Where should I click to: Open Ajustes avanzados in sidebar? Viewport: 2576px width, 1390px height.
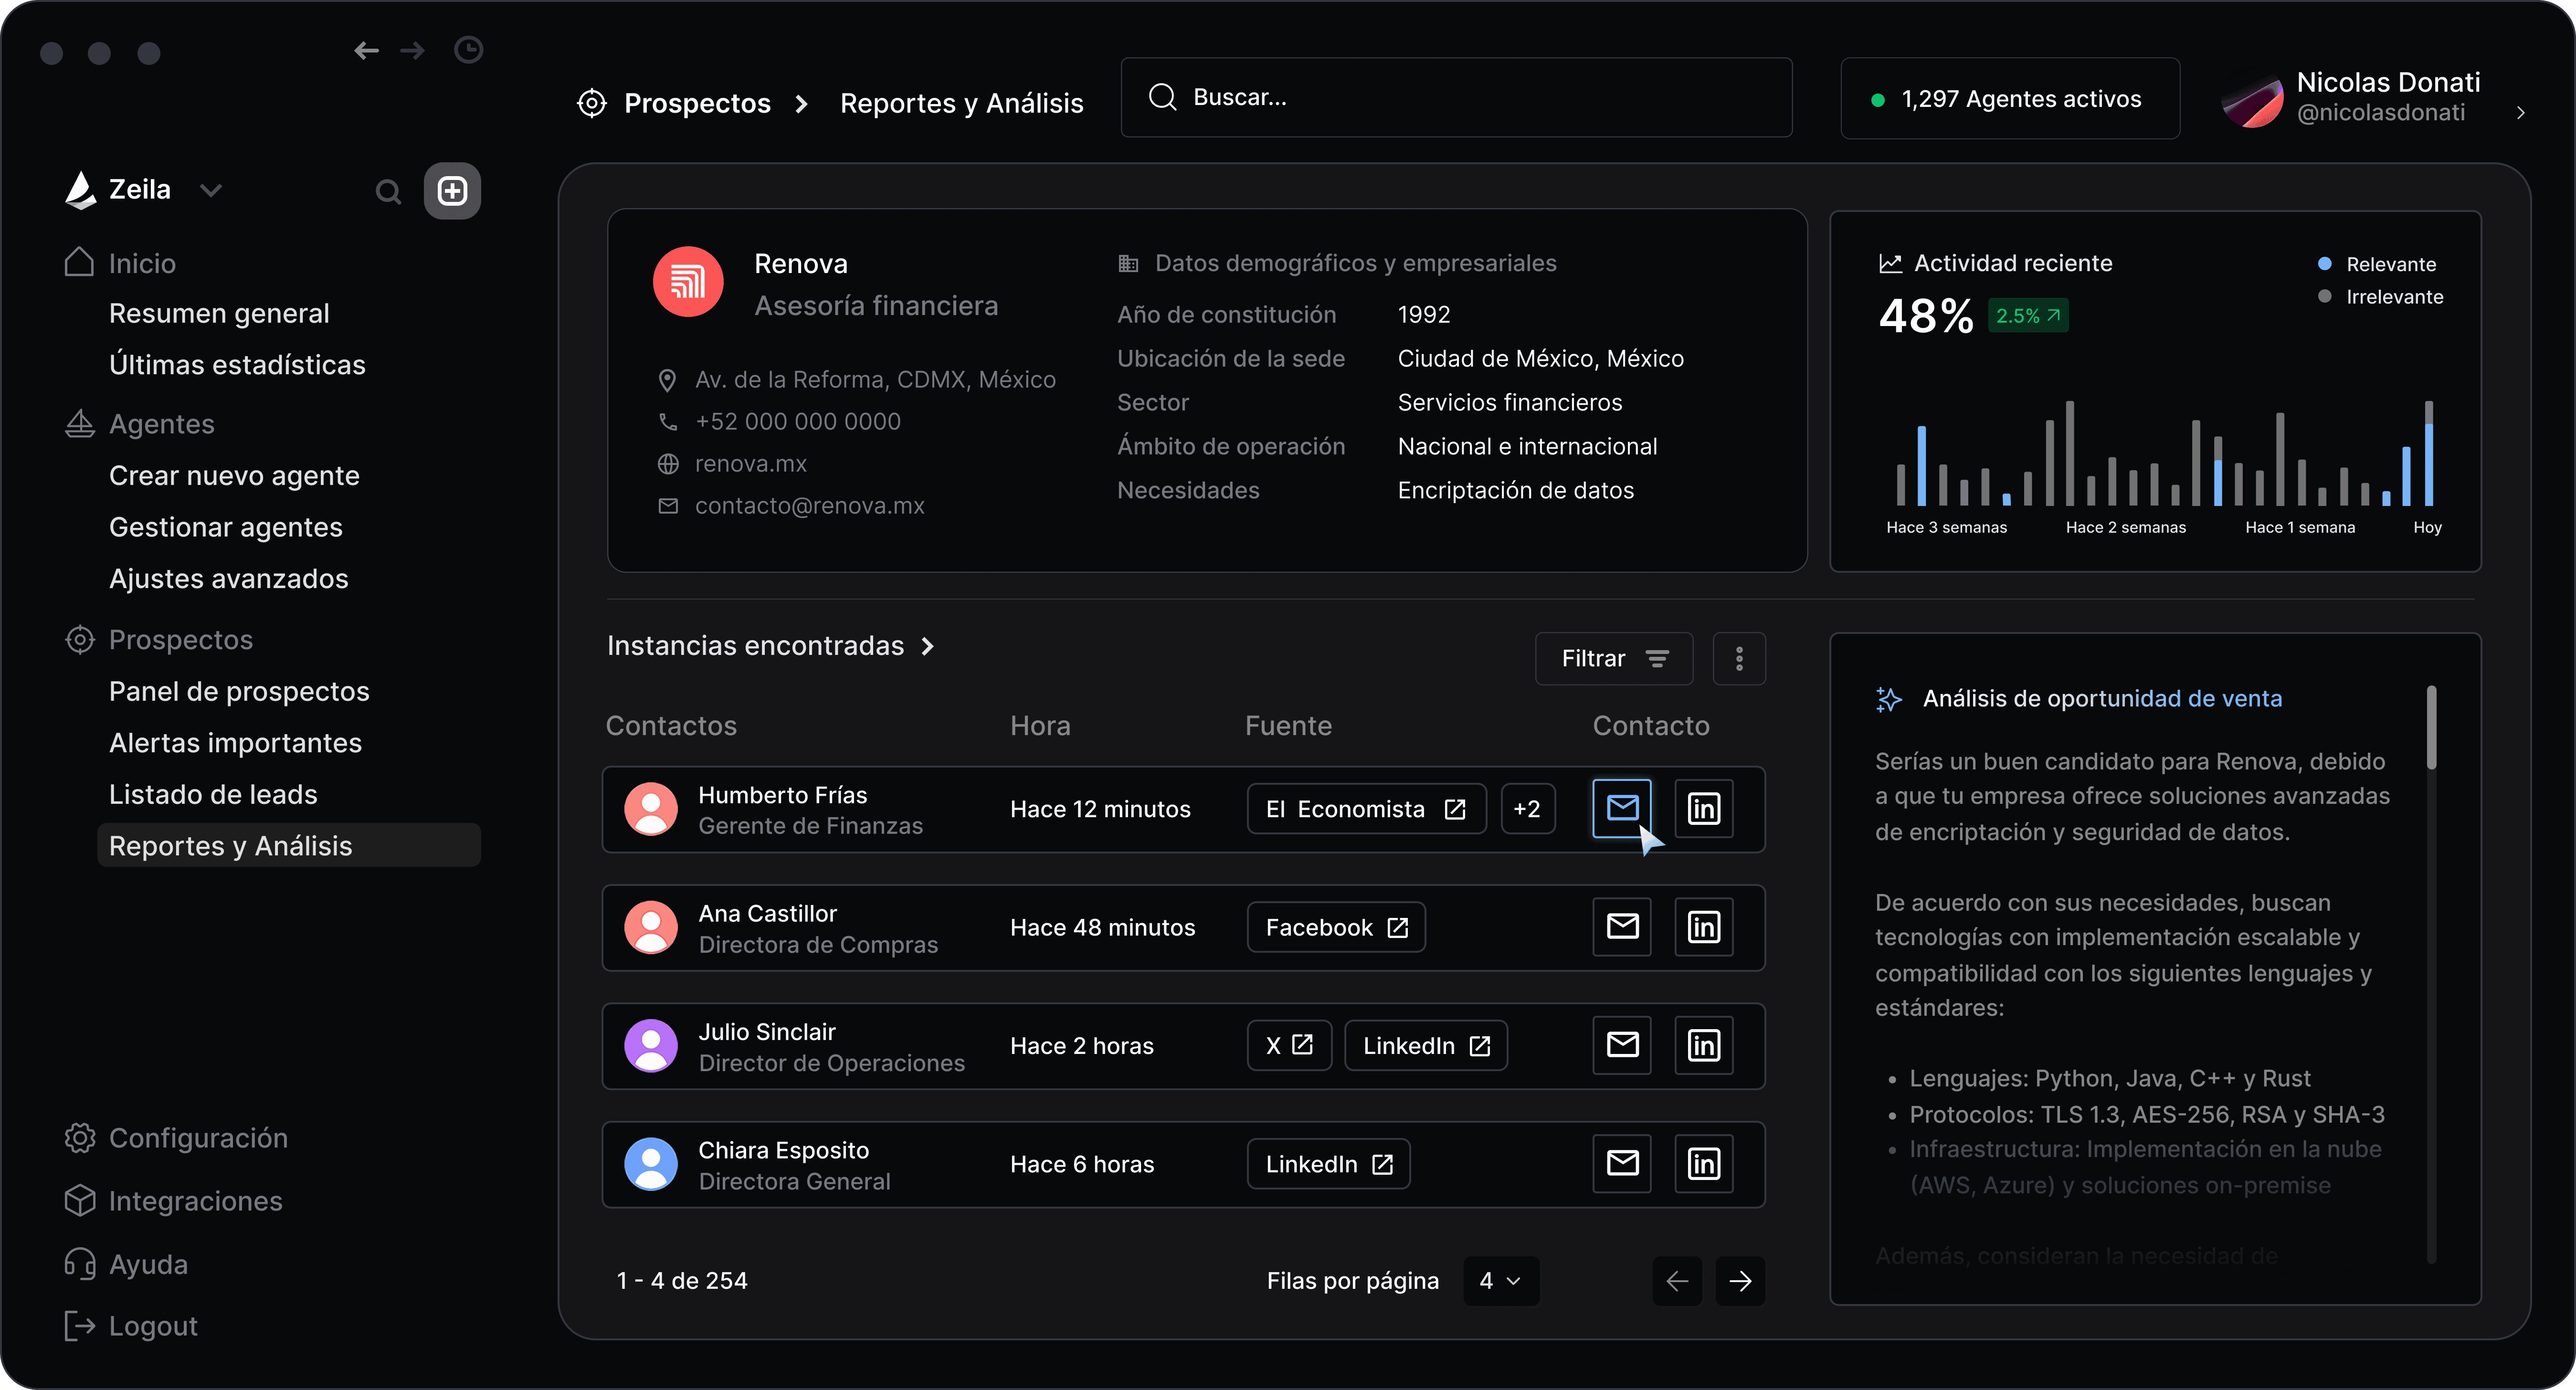tap(229, 579)
